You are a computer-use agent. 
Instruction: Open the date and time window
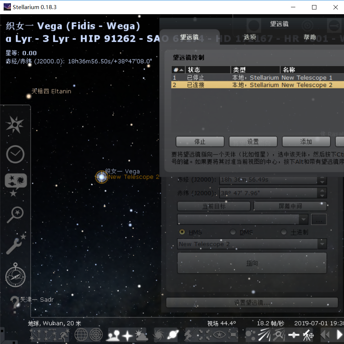15,154
